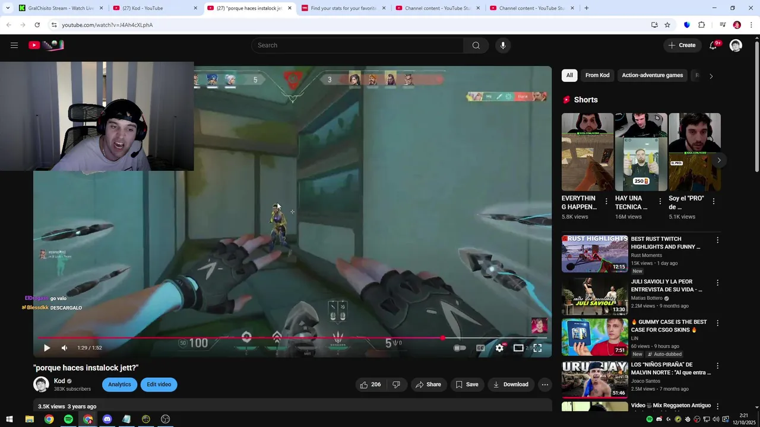Dislike the video with thumbs down

(396, 384)
